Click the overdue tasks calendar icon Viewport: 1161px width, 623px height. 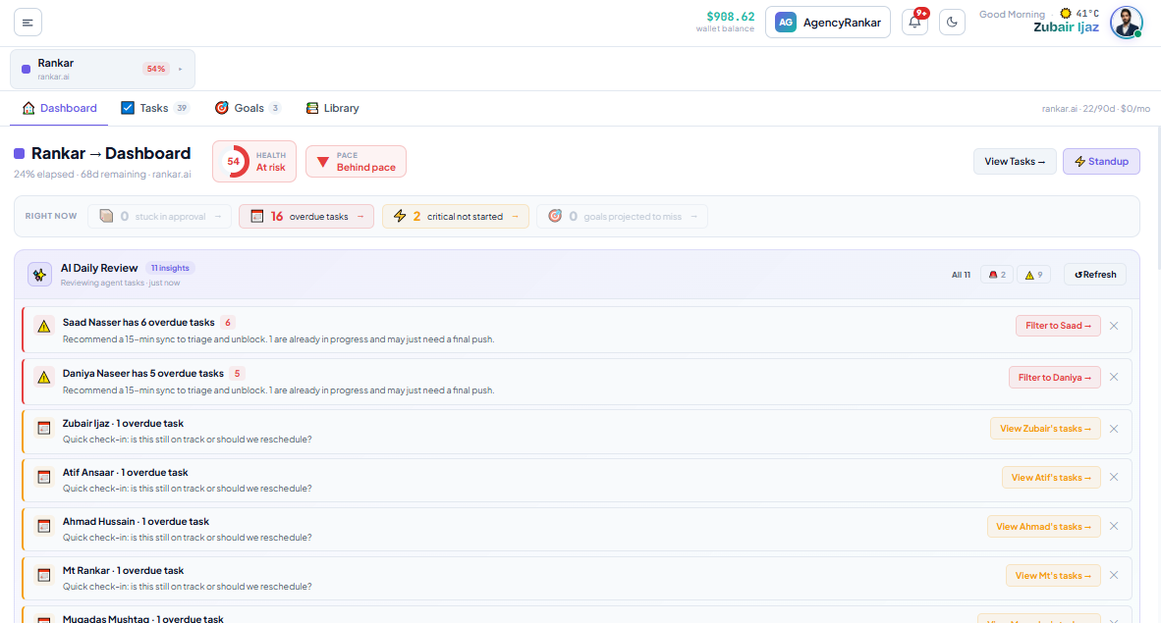[257, 216]
